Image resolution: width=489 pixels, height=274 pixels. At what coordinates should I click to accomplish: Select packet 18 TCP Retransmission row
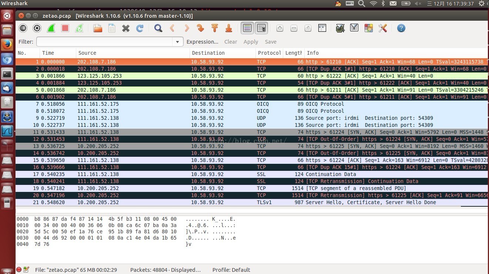pyautogui.click(x=252, y=181)
